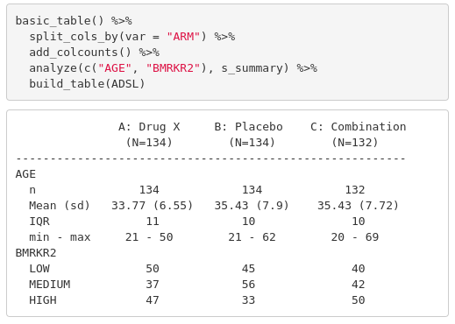The image size is (455, 324).
Task: Click the Mean (sd) row label
Action: coord(60,206)
